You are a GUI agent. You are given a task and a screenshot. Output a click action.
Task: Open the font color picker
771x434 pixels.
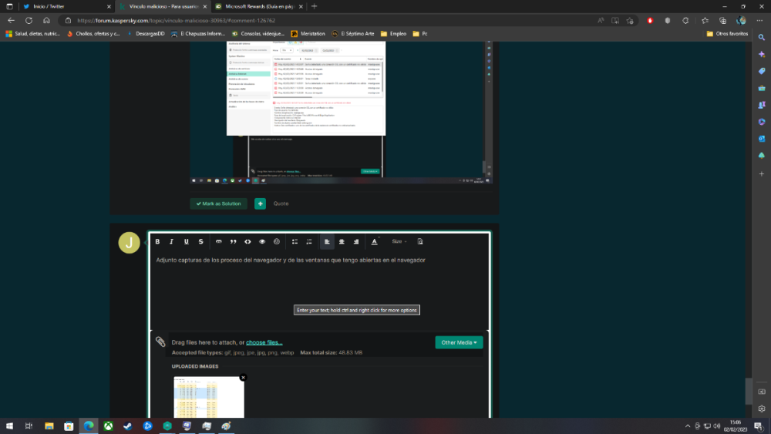tap(375, 241)
